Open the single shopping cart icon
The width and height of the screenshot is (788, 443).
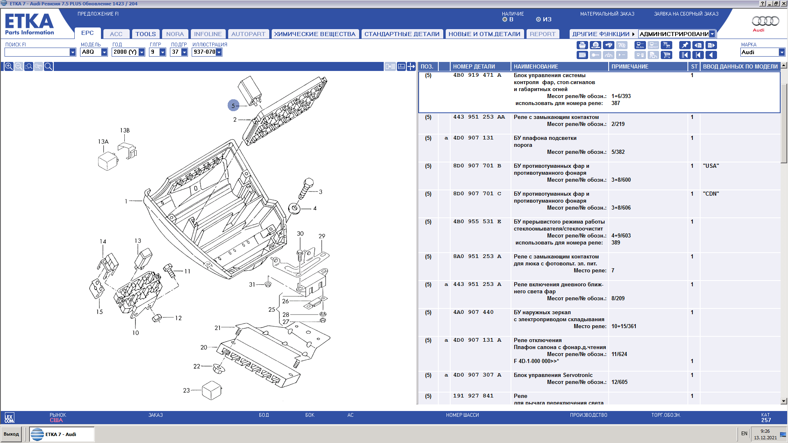click(667, 55)
